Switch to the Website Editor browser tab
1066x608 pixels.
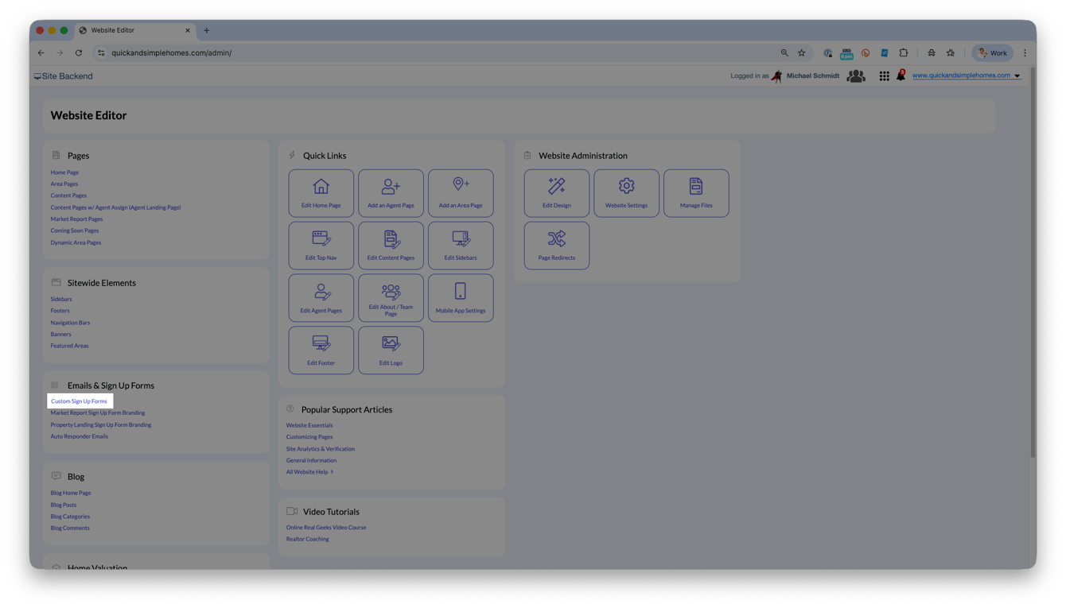coord(135,30)
